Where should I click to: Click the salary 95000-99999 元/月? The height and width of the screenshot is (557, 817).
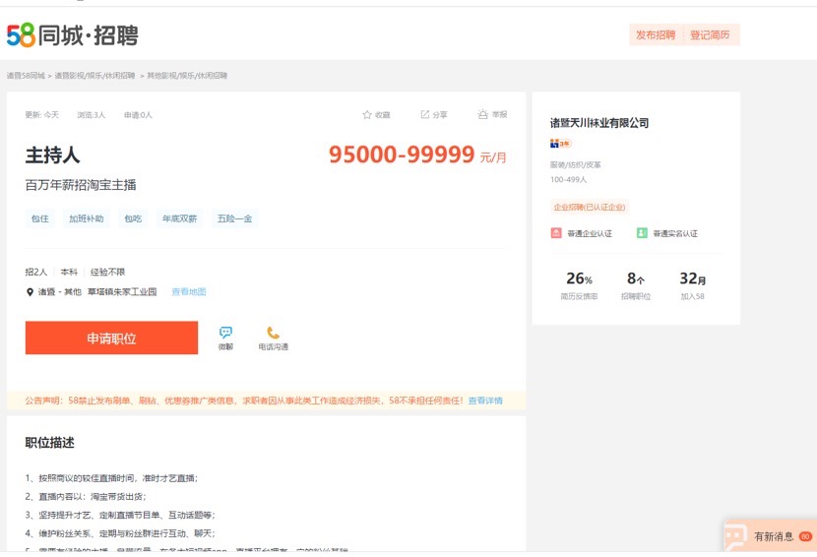click(x=417, y=155)
